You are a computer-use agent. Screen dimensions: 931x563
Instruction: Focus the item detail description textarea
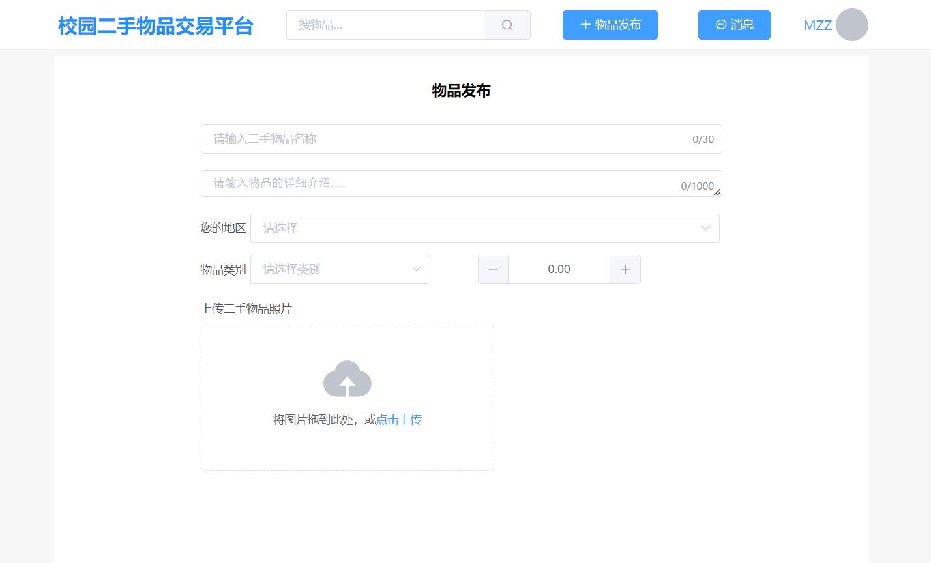tap(462, 183)
